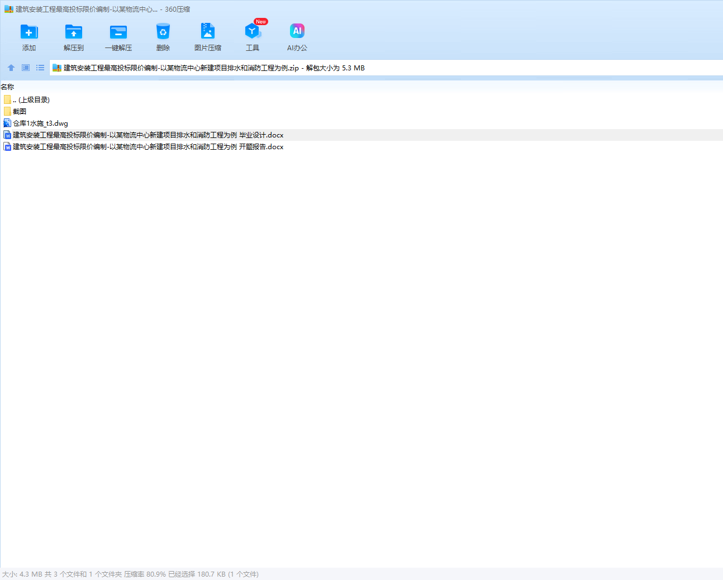Switch to list view mode

(x=40, y=68)
